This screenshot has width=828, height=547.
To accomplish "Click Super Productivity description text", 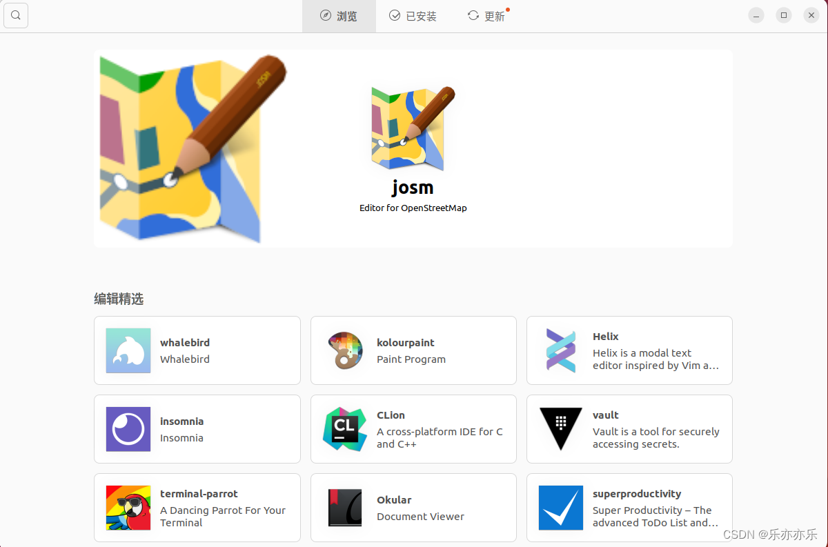I will (655, 517).
